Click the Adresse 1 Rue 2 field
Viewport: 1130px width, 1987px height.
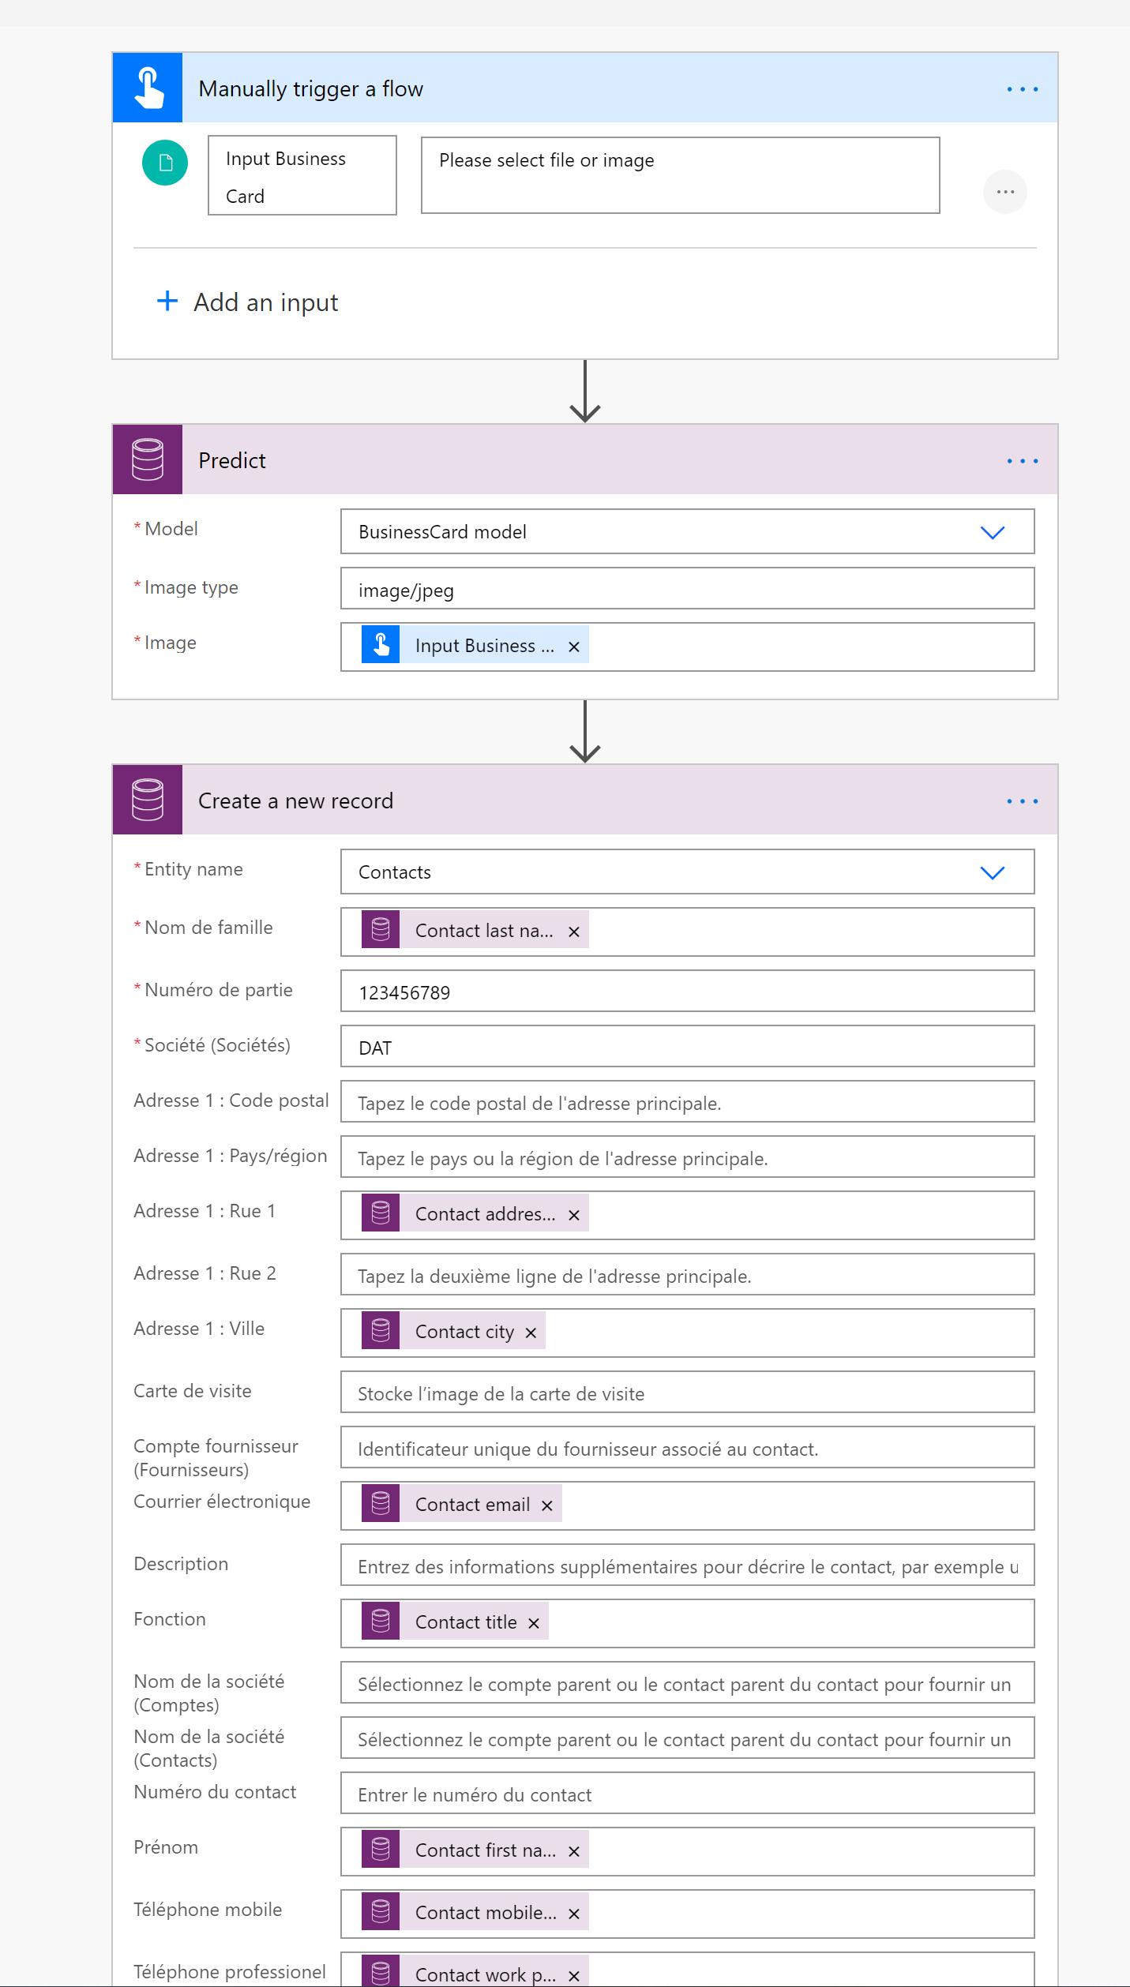coord(688,1274)
